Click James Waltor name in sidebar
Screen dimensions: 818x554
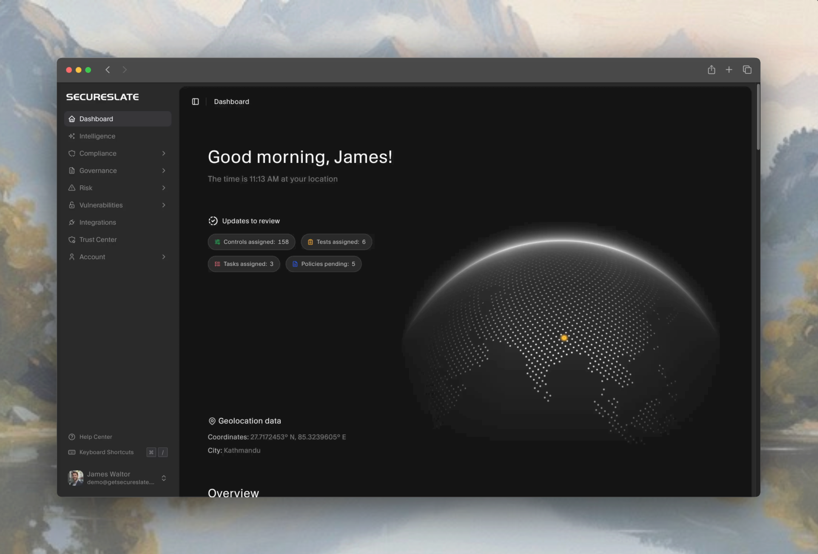[108, 474]
